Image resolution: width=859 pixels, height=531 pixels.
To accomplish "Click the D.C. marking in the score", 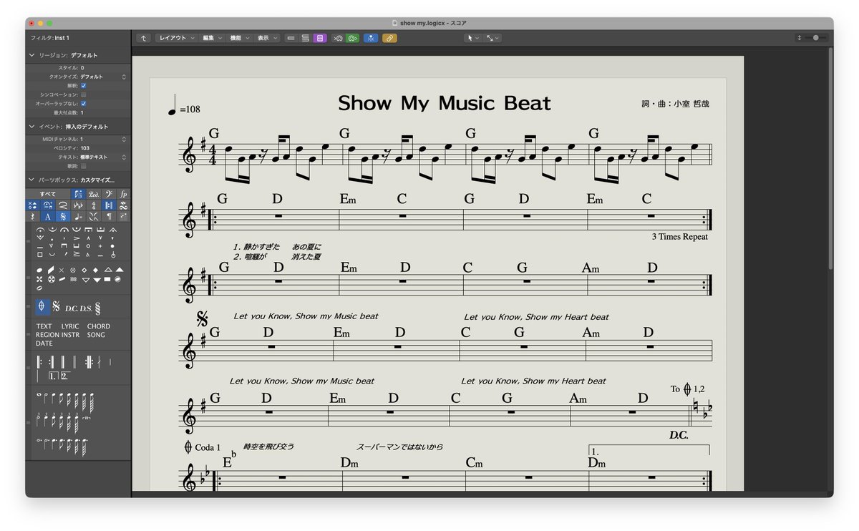I will 679,435.
